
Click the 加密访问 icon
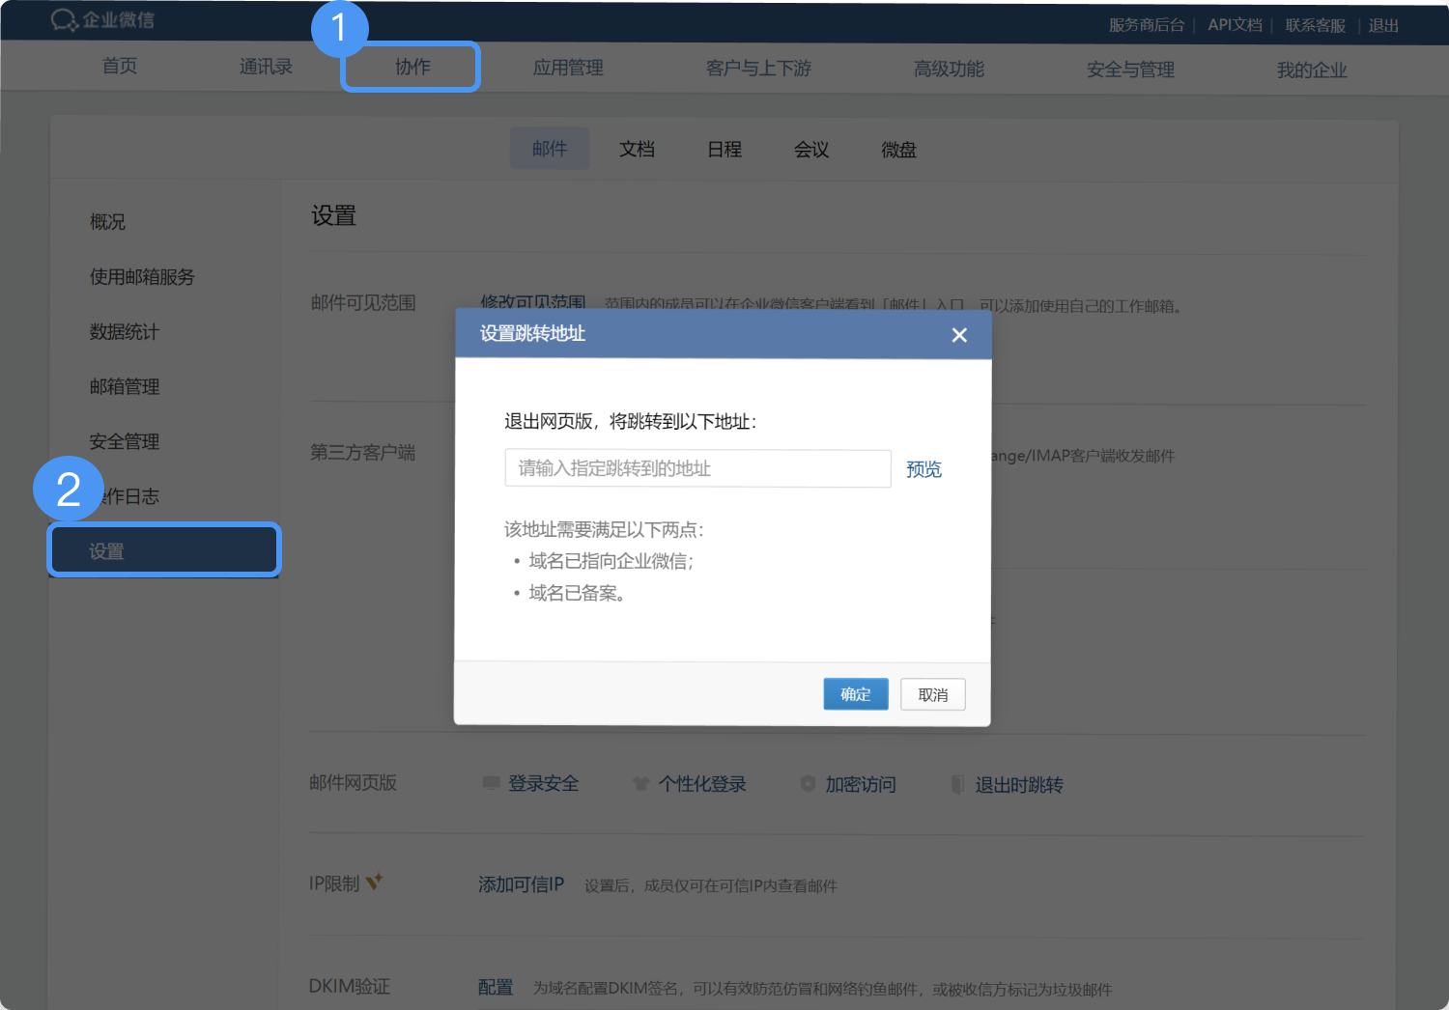click(808, 784)
